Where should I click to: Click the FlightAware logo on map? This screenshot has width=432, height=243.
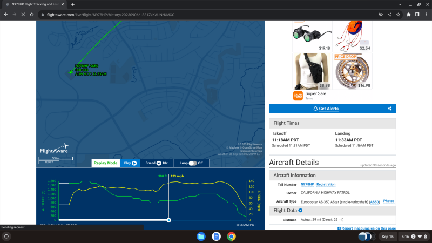click(x=55, y=148)
